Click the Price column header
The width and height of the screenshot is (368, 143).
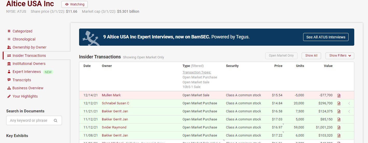point(278,66)
